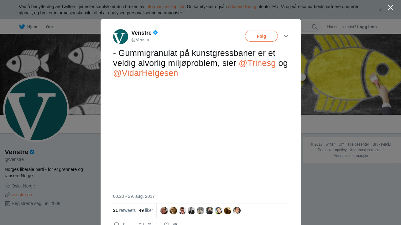Viewport: 401px width, 225px height.
Task: Follow Venstre with the Følg button
Action: tap(261, 36)
